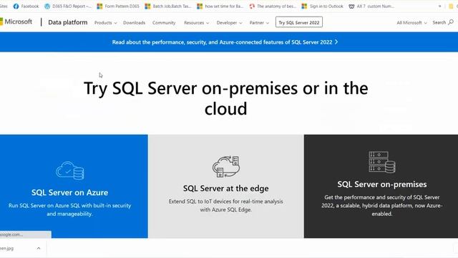Expand the All Microsoft menu
This screenshot has width=458, height=258.
click(x=411, y=22)
